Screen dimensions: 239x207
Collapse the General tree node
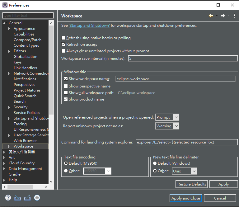4,23
